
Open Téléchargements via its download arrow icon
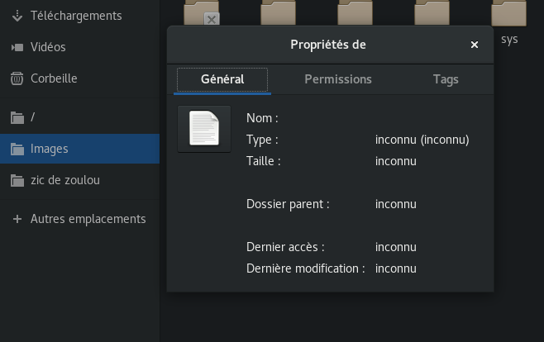coord(17,16)
